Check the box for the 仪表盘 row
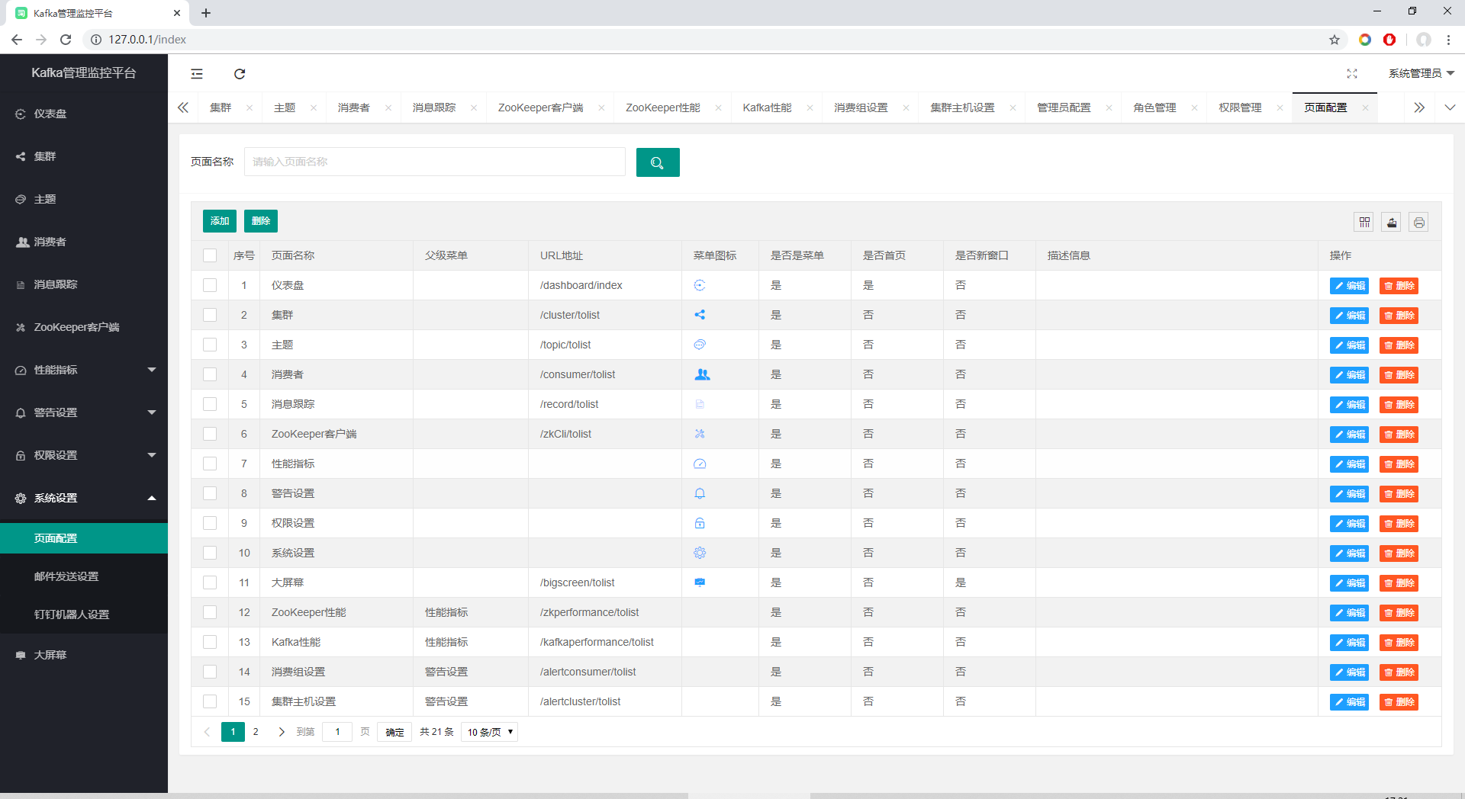 tap(210, 285)
